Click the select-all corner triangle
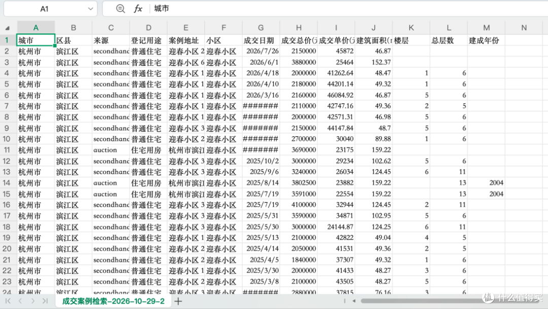The height and width of the screenshot is (309, 548). (7, 28)
